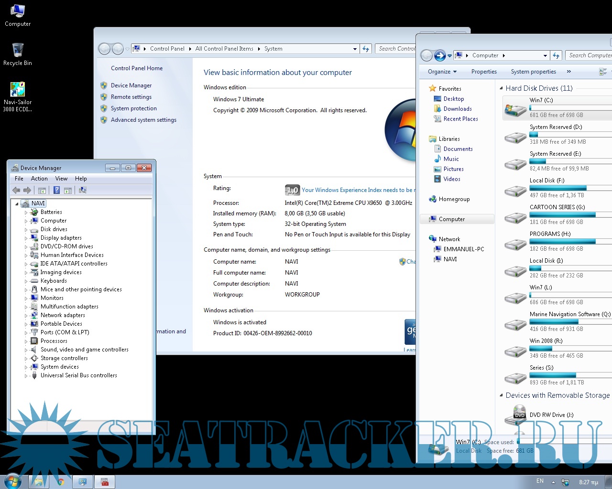This screenshot has height=489, width=612.
Task: Expand the Network adapters tree node
Action: coord(26,316)
